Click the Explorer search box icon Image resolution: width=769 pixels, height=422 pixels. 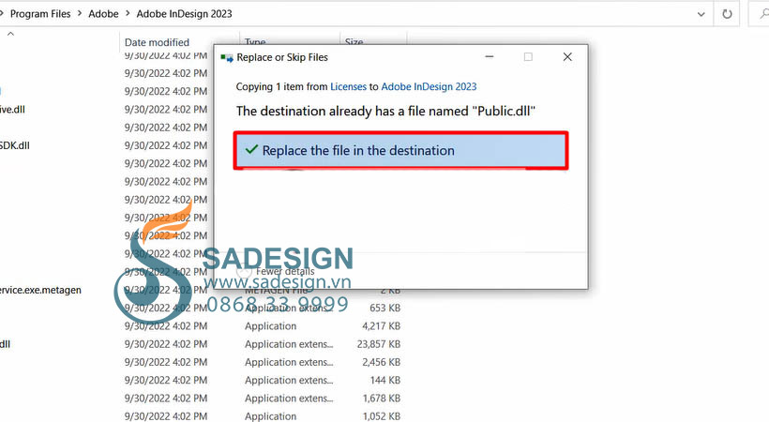[x=764, y=14]
